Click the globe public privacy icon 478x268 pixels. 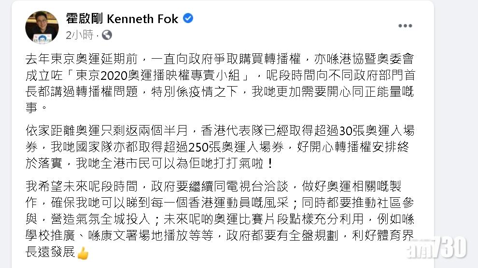click(107, 35)
